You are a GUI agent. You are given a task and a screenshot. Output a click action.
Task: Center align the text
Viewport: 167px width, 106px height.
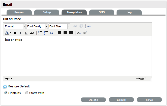65,33
